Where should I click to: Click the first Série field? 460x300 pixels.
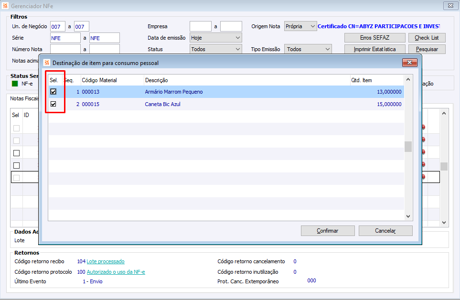tap(65, 38)
